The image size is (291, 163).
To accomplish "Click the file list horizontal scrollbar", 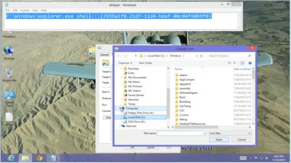I will pyautogui.click(x=196, y=127).
